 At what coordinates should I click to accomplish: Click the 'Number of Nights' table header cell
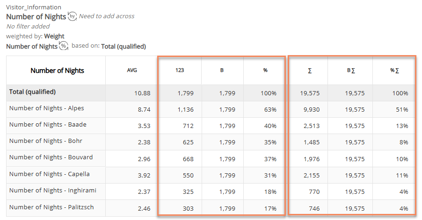tap(57, 71)
